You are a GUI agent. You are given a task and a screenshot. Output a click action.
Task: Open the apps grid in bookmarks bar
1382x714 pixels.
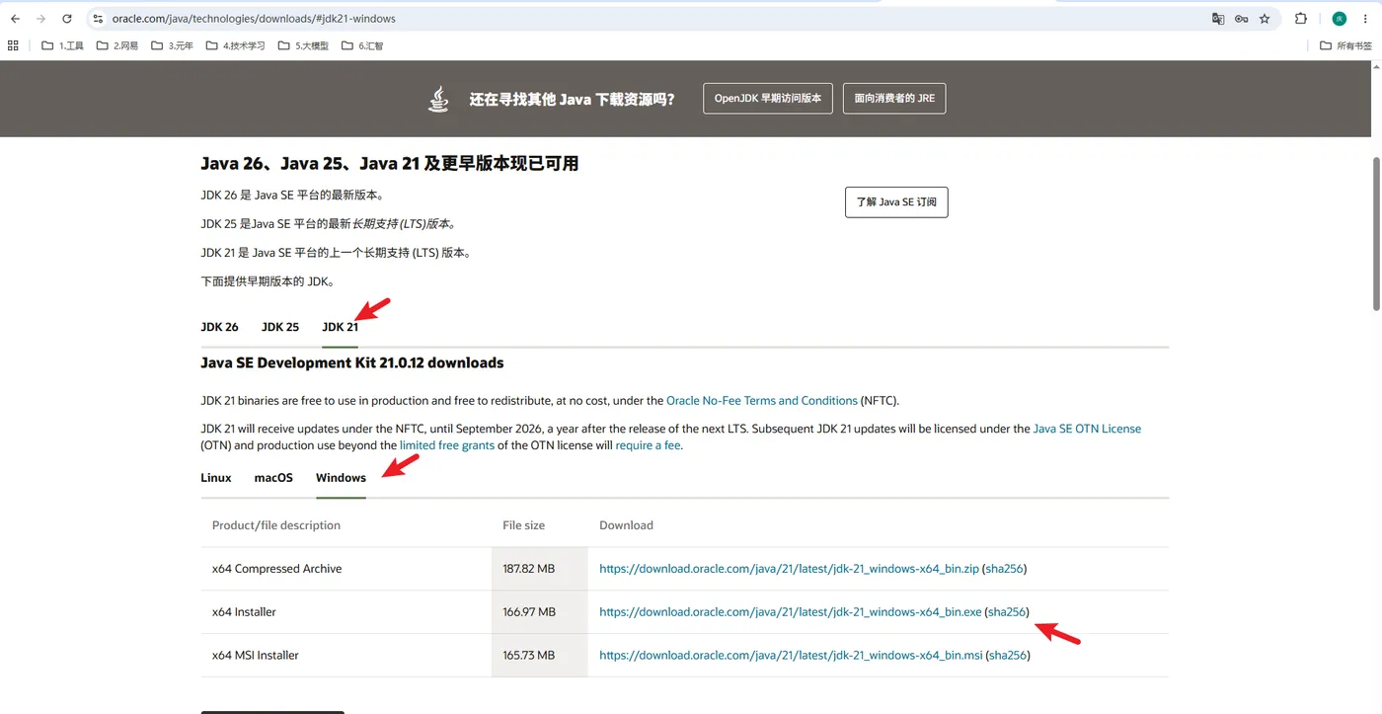click(13, 45)
